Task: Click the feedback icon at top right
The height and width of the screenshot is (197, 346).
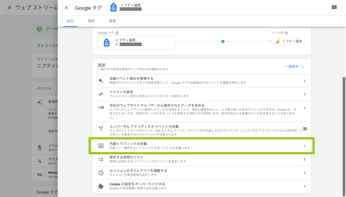Action: pos(334,7)
